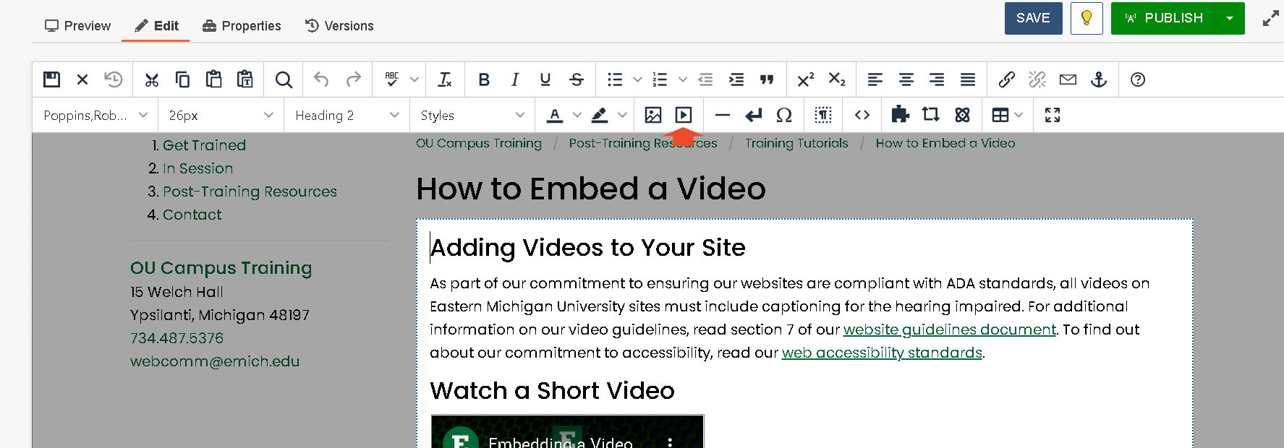Expand the text color picker arrow
This screenshot has height=448, width=1284.
pyautogui.click(x=577, y=115)
